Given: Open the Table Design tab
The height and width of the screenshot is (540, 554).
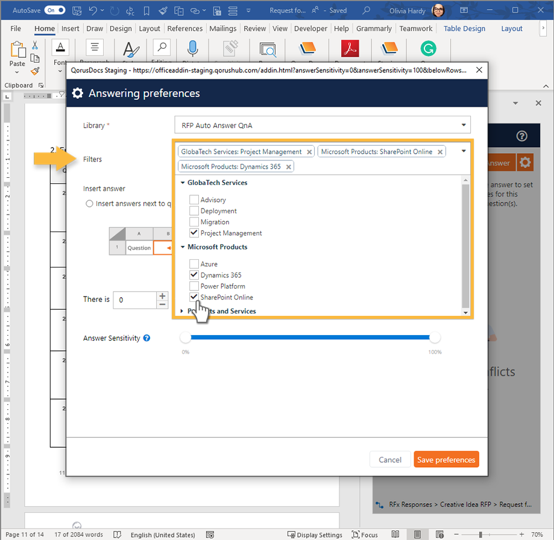Looking at the screenshot, I should pos(464,28).
